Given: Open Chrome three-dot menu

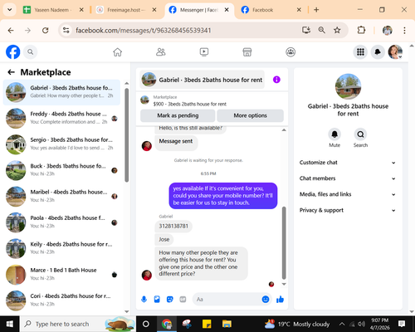Looking at the screenshot, I should point(404,30).
